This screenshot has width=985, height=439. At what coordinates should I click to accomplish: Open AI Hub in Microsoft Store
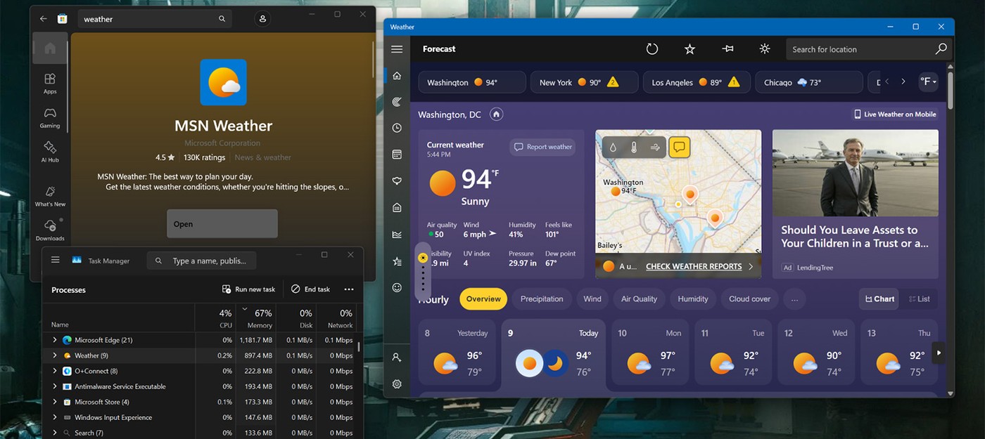pyautogui.click(x=50, y=152)
